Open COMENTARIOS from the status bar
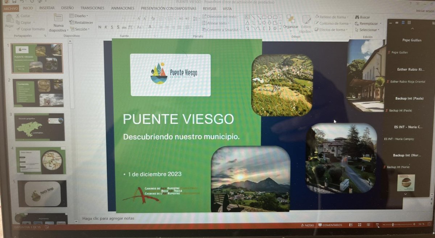 (x=330, y=225)
